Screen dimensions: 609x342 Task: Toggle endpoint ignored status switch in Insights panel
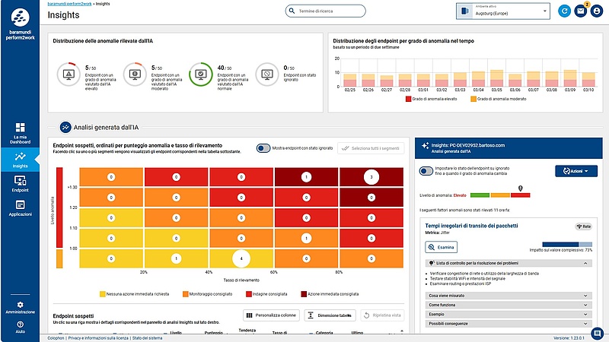tap(427, 171)
